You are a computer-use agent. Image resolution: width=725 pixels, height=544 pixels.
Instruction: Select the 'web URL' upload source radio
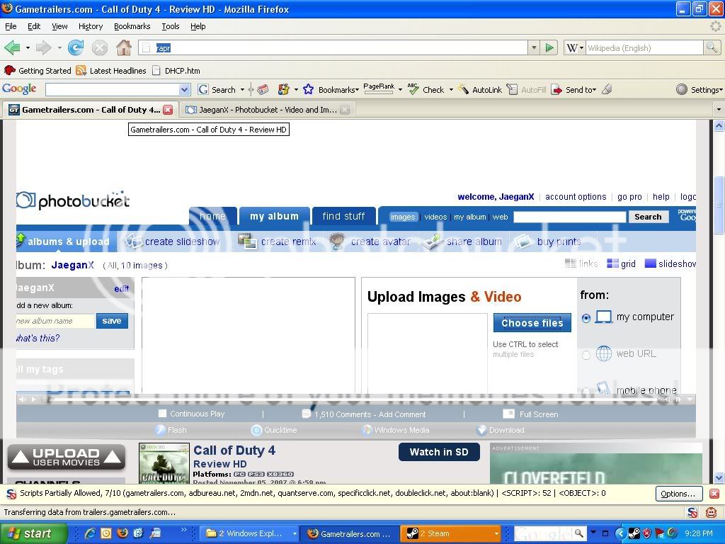tap(586, 355)
